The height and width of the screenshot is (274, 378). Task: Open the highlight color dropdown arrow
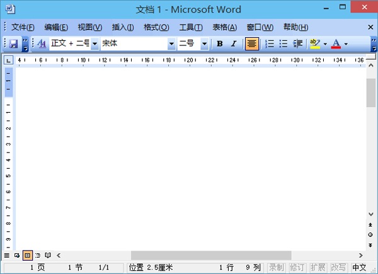pos(325,44)
